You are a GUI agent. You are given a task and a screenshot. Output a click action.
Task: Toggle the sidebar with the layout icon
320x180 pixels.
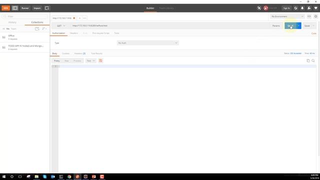15,8
